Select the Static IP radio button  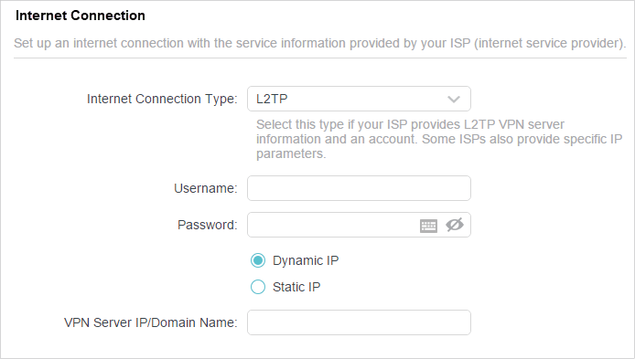[258, 287]
